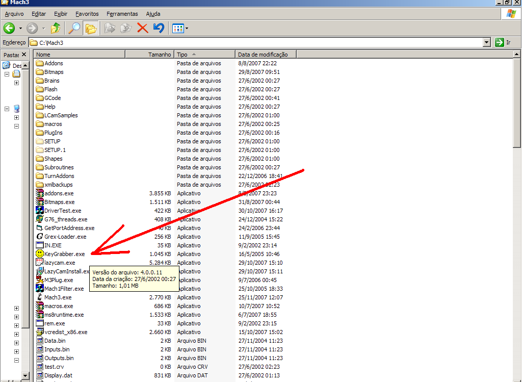The image size is (522, 382).
Task: Open the Favoritos menu
Action: [x=87, y=14]
